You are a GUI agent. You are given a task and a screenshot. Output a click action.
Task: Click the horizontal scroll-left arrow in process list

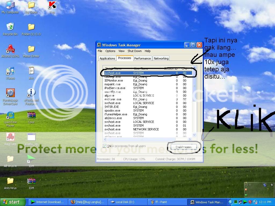coord(105,139)
